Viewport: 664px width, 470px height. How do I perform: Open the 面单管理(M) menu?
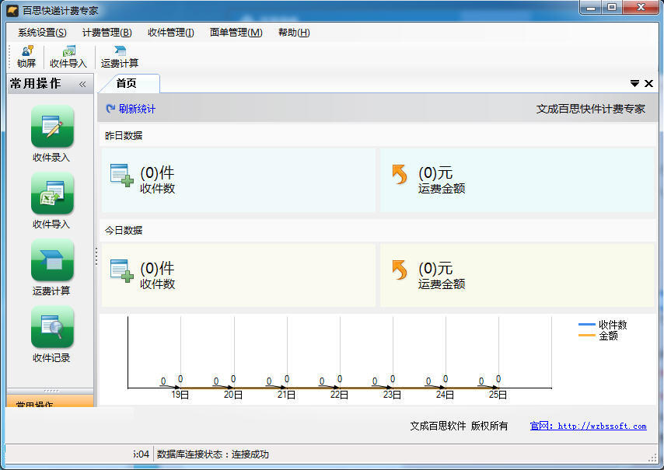[x=236, y=33]
